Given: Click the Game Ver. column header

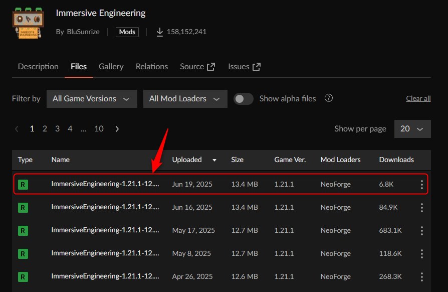Looking at the screenshot, I should pyautogui.click(x=290, y=160).
